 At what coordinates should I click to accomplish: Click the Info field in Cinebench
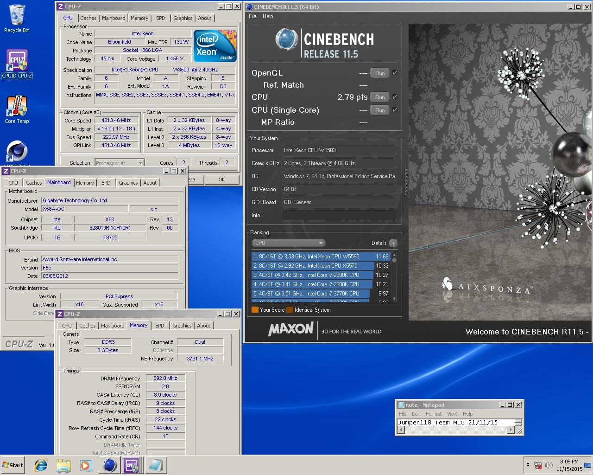pyautogui.click(x=339, y=215)
